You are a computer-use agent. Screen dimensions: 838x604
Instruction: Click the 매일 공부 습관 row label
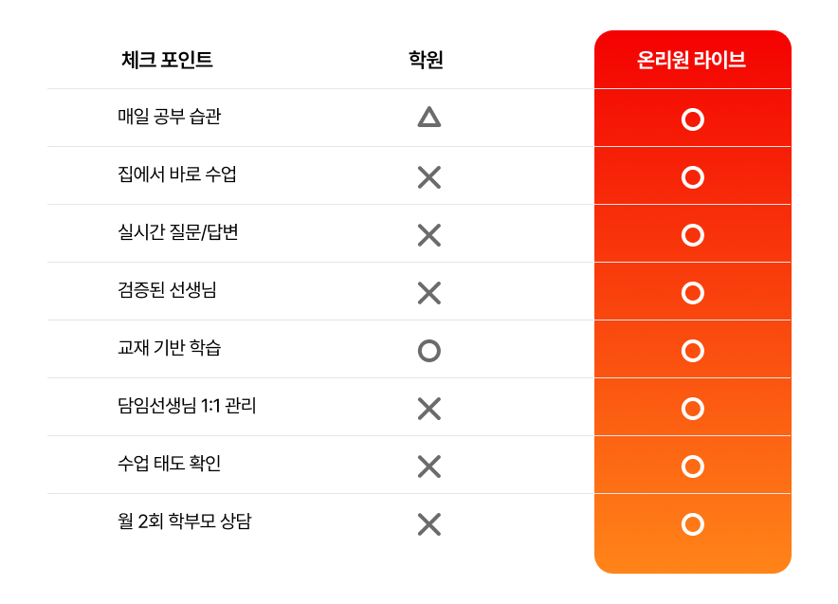pyautogui.click(x=170, y=116)
